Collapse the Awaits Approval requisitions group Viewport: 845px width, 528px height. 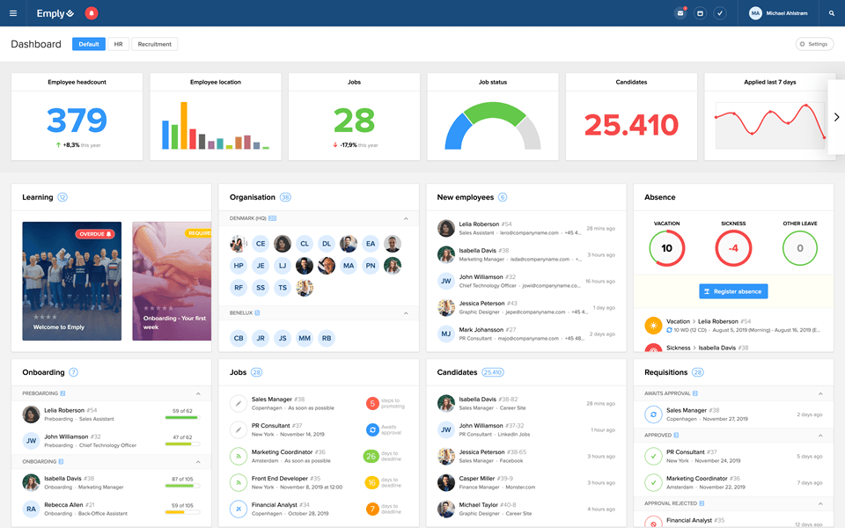click(820, 393)
